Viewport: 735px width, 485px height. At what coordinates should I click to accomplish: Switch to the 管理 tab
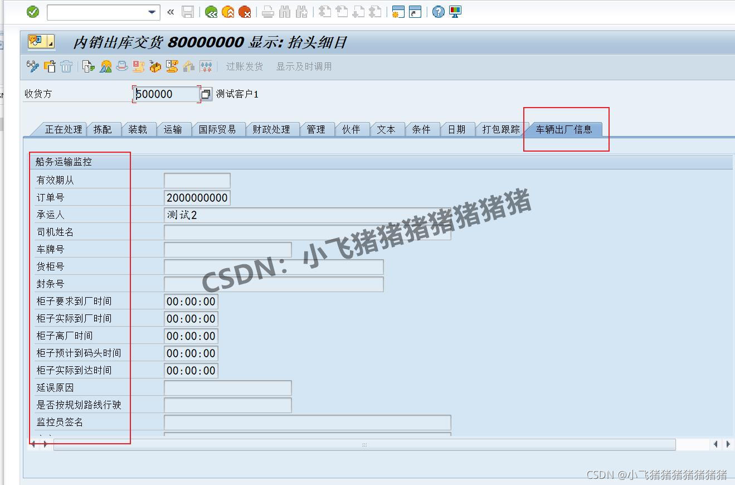[316, 129]
